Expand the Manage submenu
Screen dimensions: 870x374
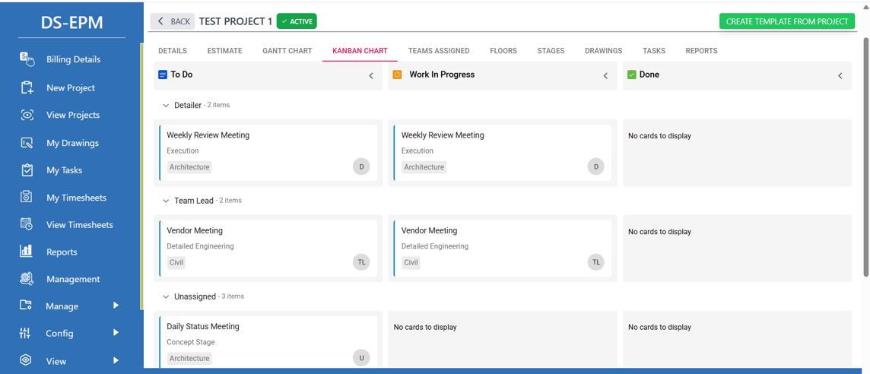[116, 306]
